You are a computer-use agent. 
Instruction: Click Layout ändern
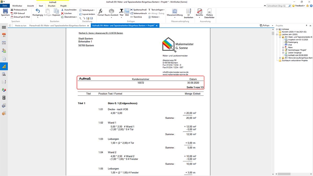87,14
